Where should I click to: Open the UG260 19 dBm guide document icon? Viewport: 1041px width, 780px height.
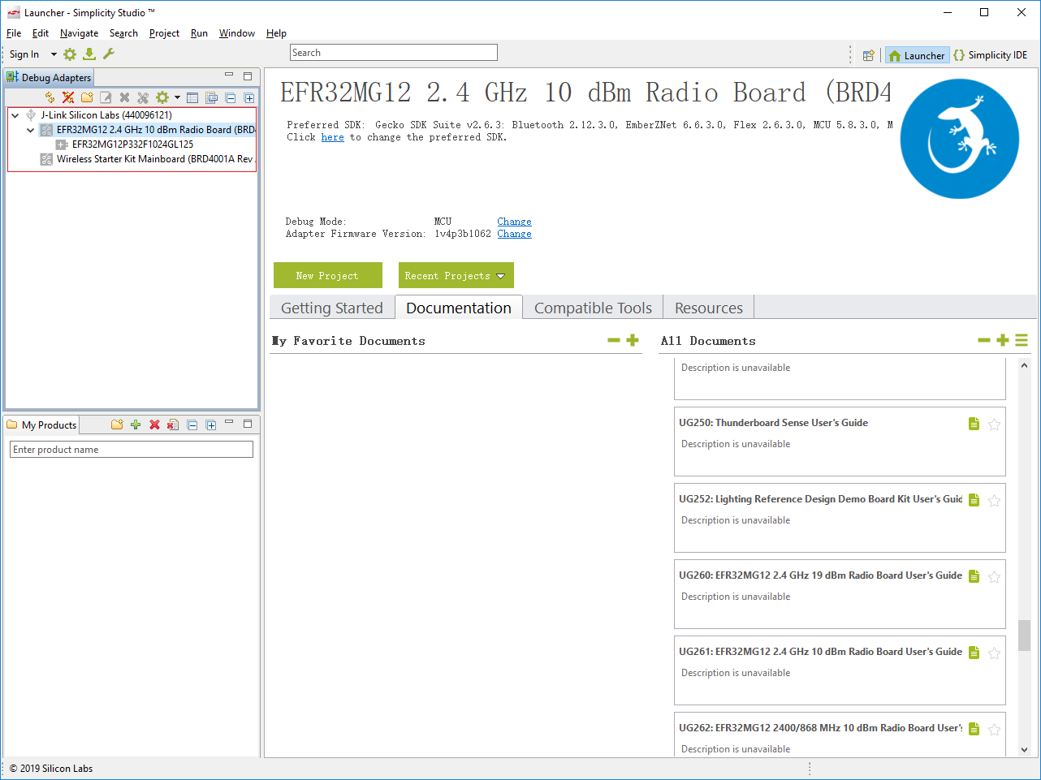974,576
